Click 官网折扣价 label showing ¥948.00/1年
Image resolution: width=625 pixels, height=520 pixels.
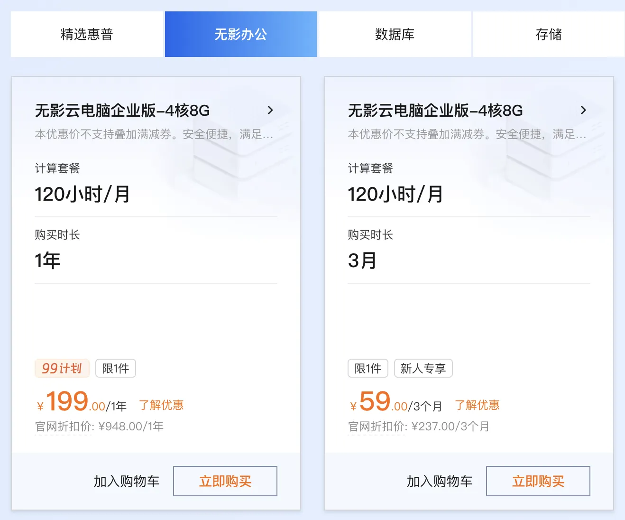[99, 427]
